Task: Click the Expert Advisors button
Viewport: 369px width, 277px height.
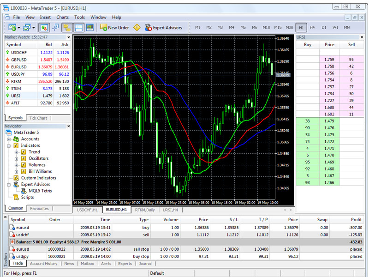Action: coord(163,28)
